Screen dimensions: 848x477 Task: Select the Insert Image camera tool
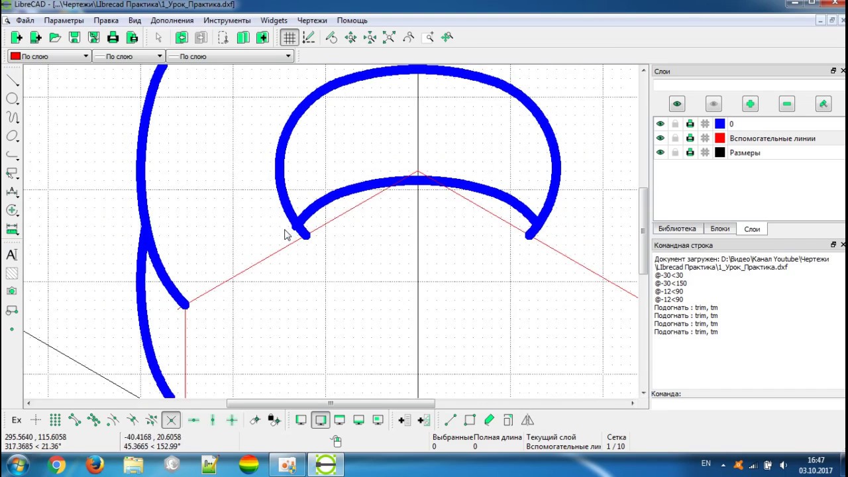click(12, 291)
